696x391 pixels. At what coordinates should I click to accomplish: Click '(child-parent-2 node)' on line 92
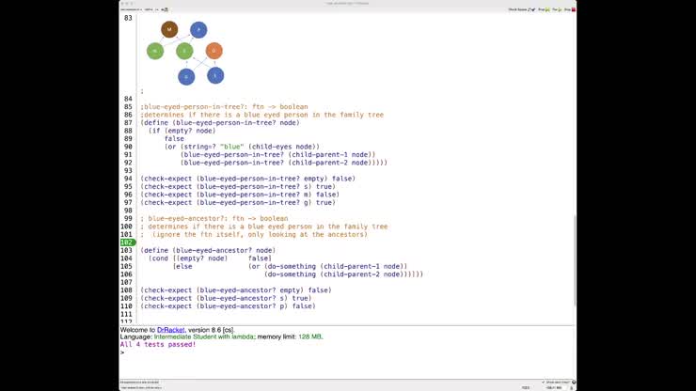pos(332,163)
